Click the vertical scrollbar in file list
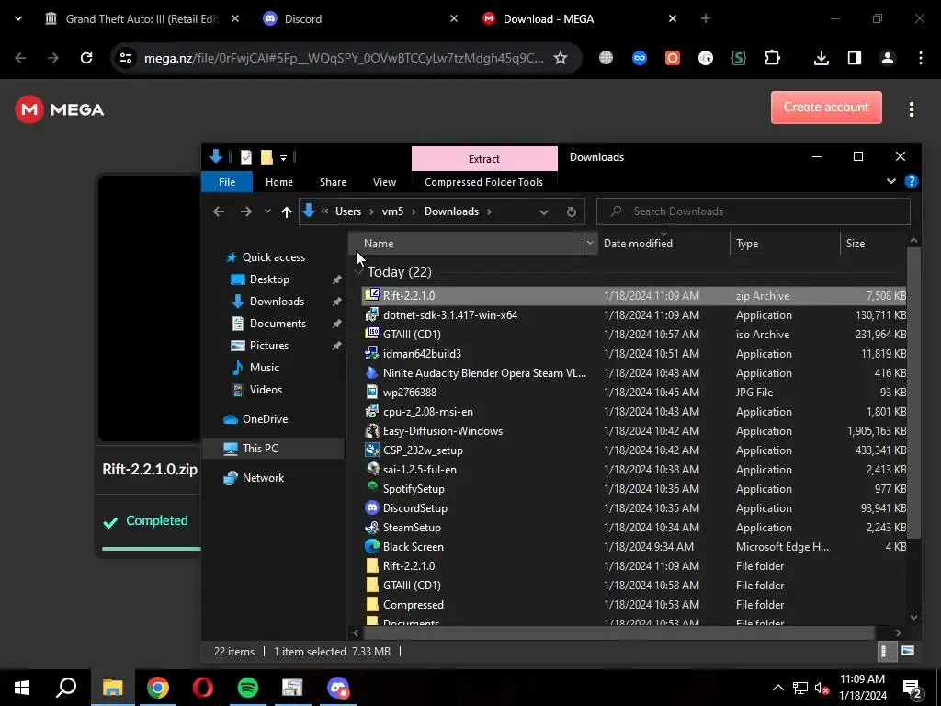Screen dimensions: 941x706 coord(913,393)
